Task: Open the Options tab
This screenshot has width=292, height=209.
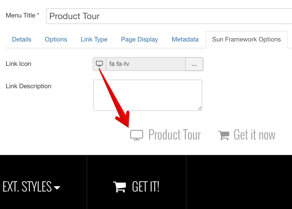Action: pos(56,39)
